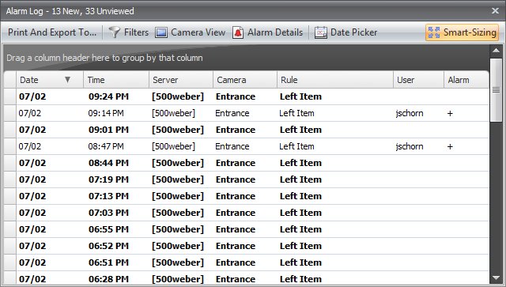This screenshot has width=506, height=287.
Task: Click the Alarm Details bell icon
Action: (238, 32)
